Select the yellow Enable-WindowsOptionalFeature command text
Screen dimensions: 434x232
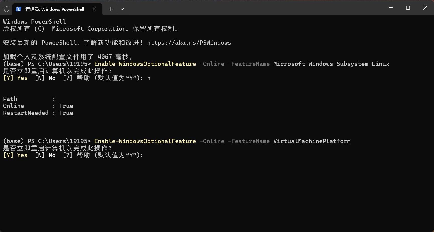[x=145, y=64]
